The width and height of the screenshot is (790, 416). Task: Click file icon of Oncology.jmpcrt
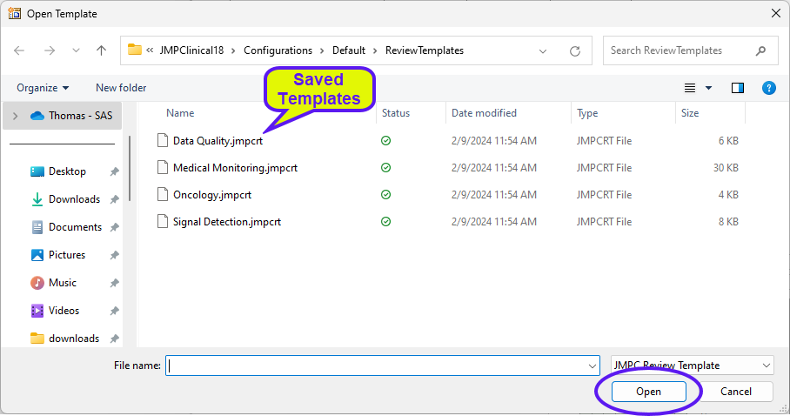(162, 194)
